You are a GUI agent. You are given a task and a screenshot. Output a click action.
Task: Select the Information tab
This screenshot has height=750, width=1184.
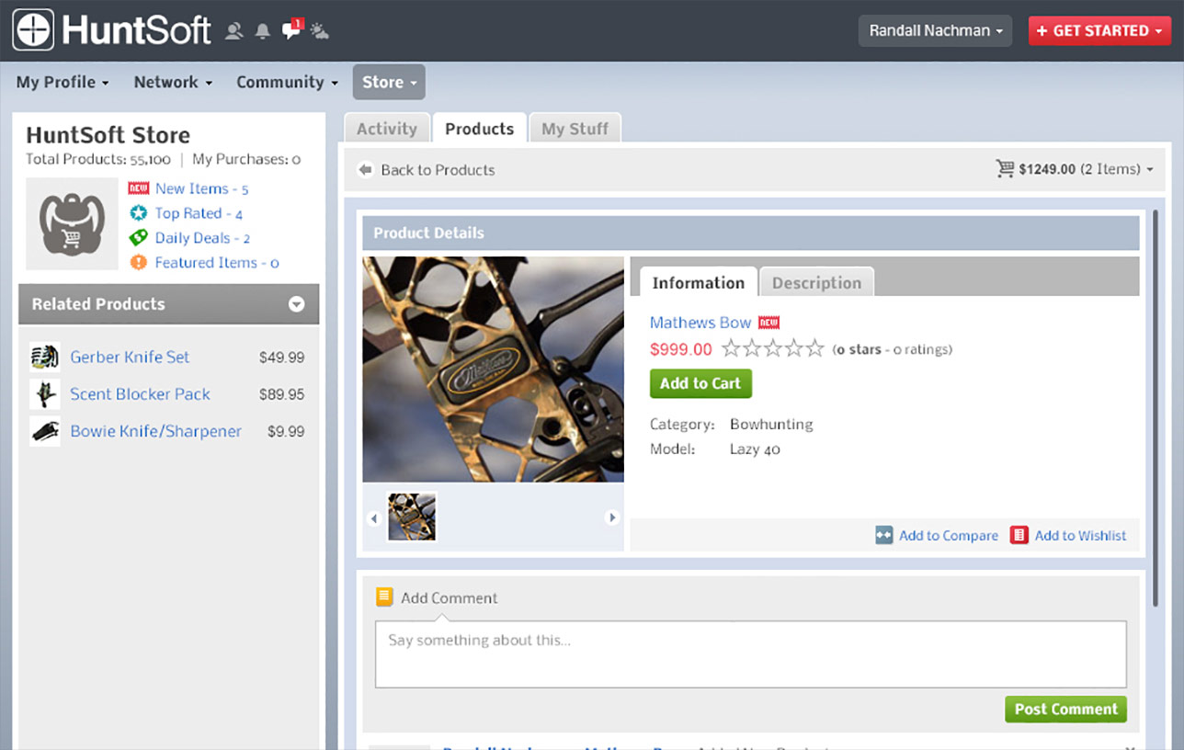click(698, 282)
